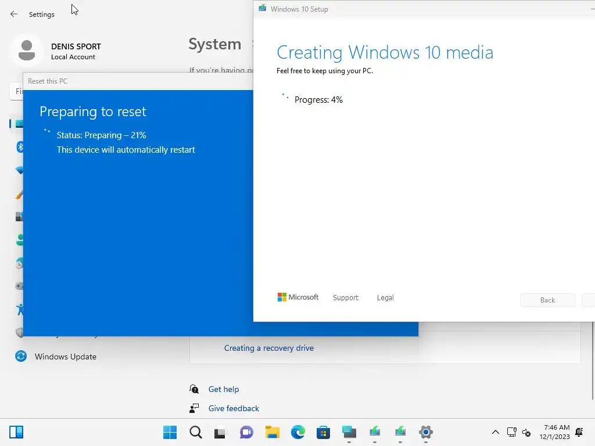Click the Settings scrollbar

(x=593, y=360)
